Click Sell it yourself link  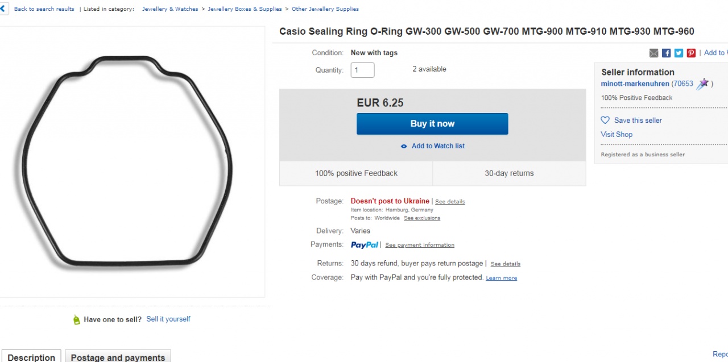[x=168, y=319]
